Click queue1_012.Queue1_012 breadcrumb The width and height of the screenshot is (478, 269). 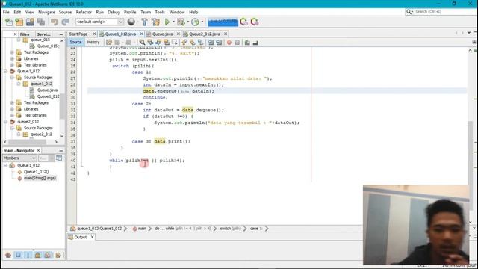(x=99, y=229)
